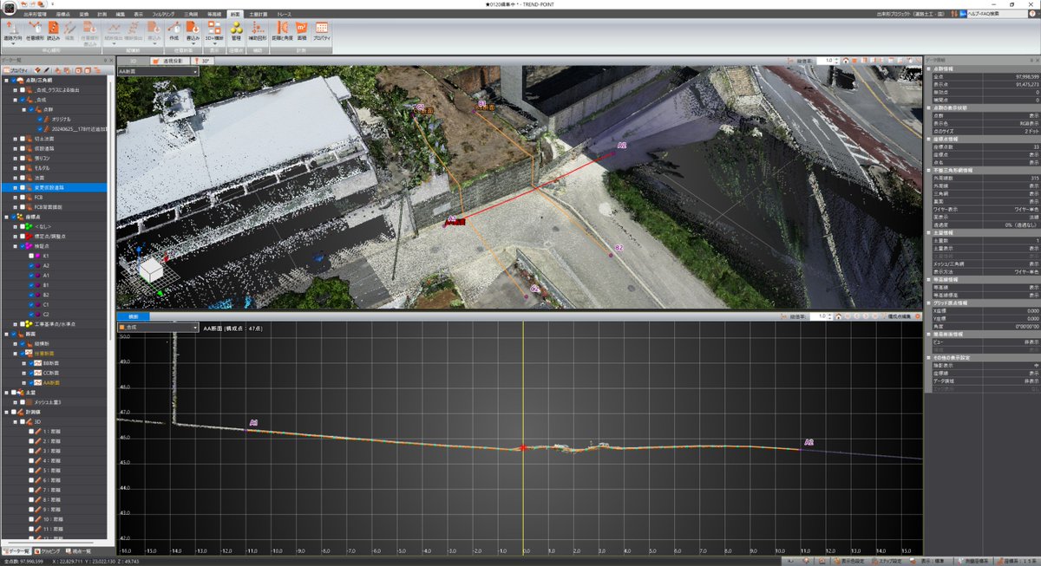Click the 3D axis cube gizmo in the viewport
The width and height of the screenshot is (1041, 566).
point(150,270)
